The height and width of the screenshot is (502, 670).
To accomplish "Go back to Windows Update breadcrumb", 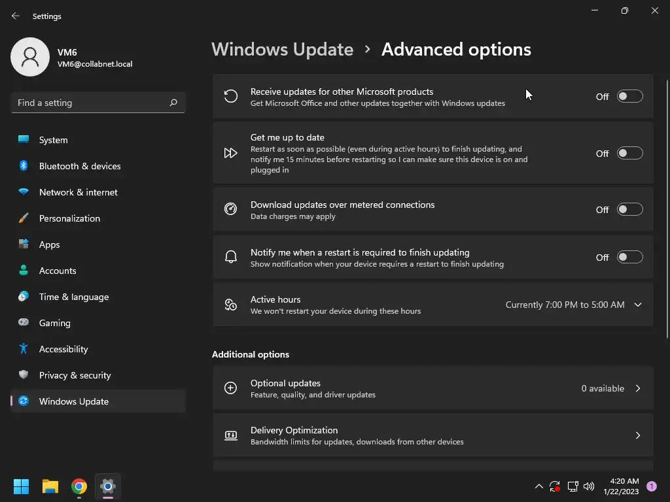I will coord(283,50).
